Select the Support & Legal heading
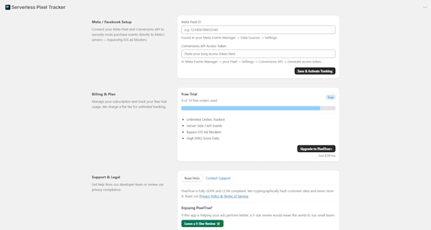The height and width of the screenshot is (230, 431). click(106, 177)
